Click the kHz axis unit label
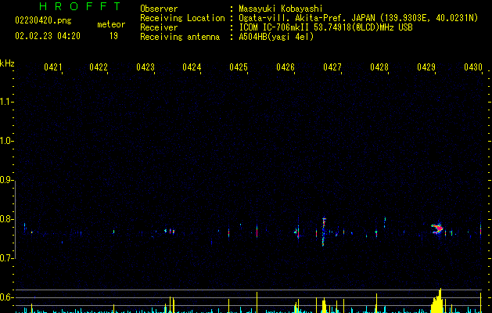Viewport: 492px width, 313px height. point(7,63)
